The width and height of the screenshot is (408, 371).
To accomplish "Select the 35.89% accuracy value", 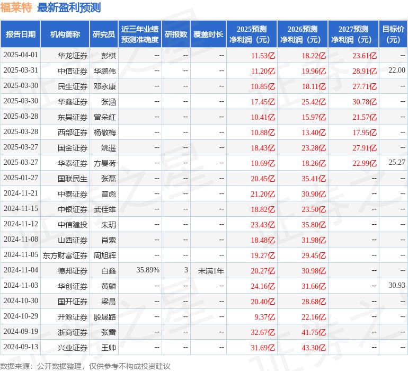I will (x=148, y=270).
